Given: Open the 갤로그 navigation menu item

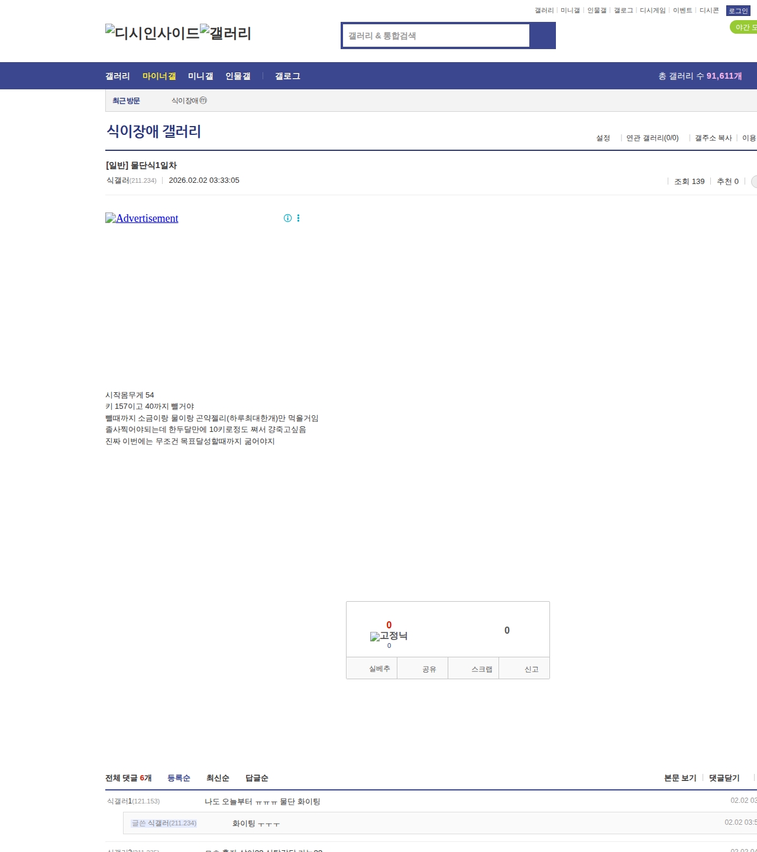Looking at the screenshot, I should (287, 76).
